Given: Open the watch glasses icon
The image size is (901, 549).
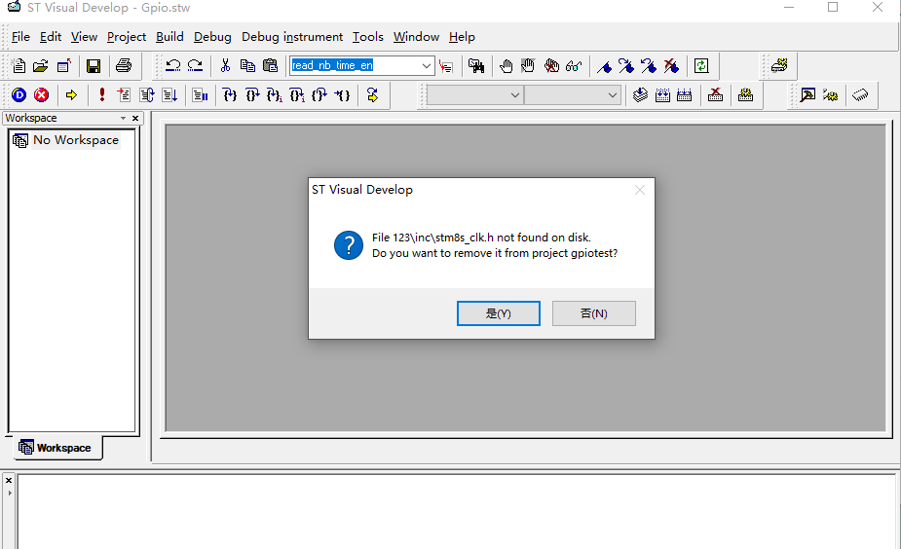Looking at the screenshot, I should (x=574, y=66).
